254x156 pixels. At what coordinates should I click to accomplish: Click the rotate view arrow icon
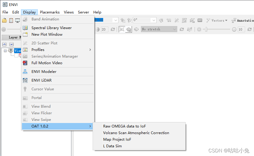130,20
